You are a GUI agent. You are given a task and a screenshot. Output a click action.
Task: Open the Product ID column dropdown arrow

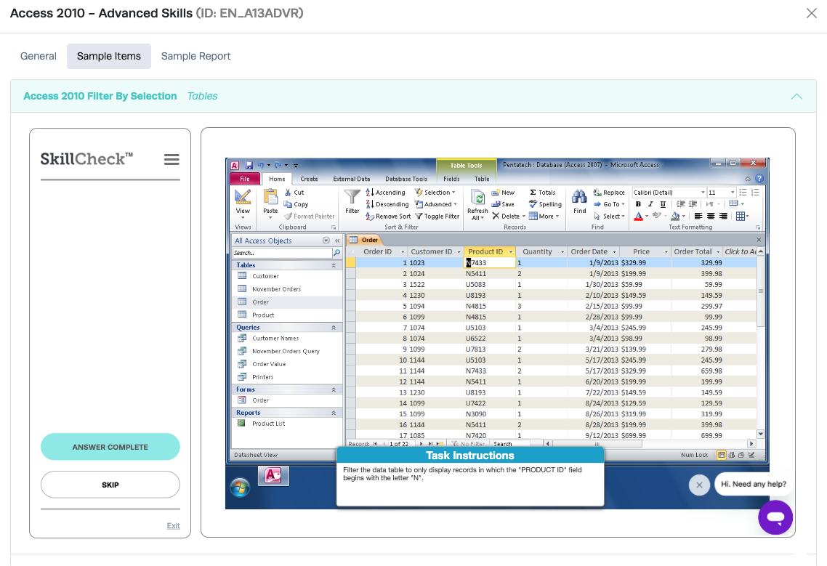coord(511,252)
